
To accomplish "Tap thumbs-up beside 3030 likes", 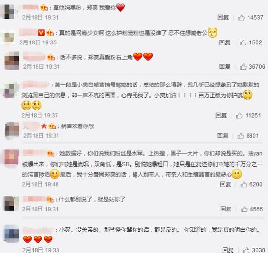I will tap(246, 250).
